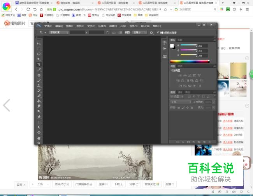Image resolution: width=253 pixels, height=196 pixels.
Task: Toggle the delete cropped pixels checkbox
Action: pos(157,32)
